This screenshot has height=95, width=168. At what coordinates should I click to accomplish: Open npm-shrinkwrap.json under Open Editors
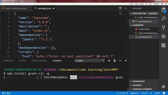click(x=144, y=17)
